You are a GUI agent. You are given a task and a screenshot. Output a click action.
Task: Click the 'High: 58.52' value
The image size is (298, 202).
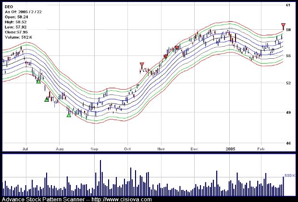15,22
